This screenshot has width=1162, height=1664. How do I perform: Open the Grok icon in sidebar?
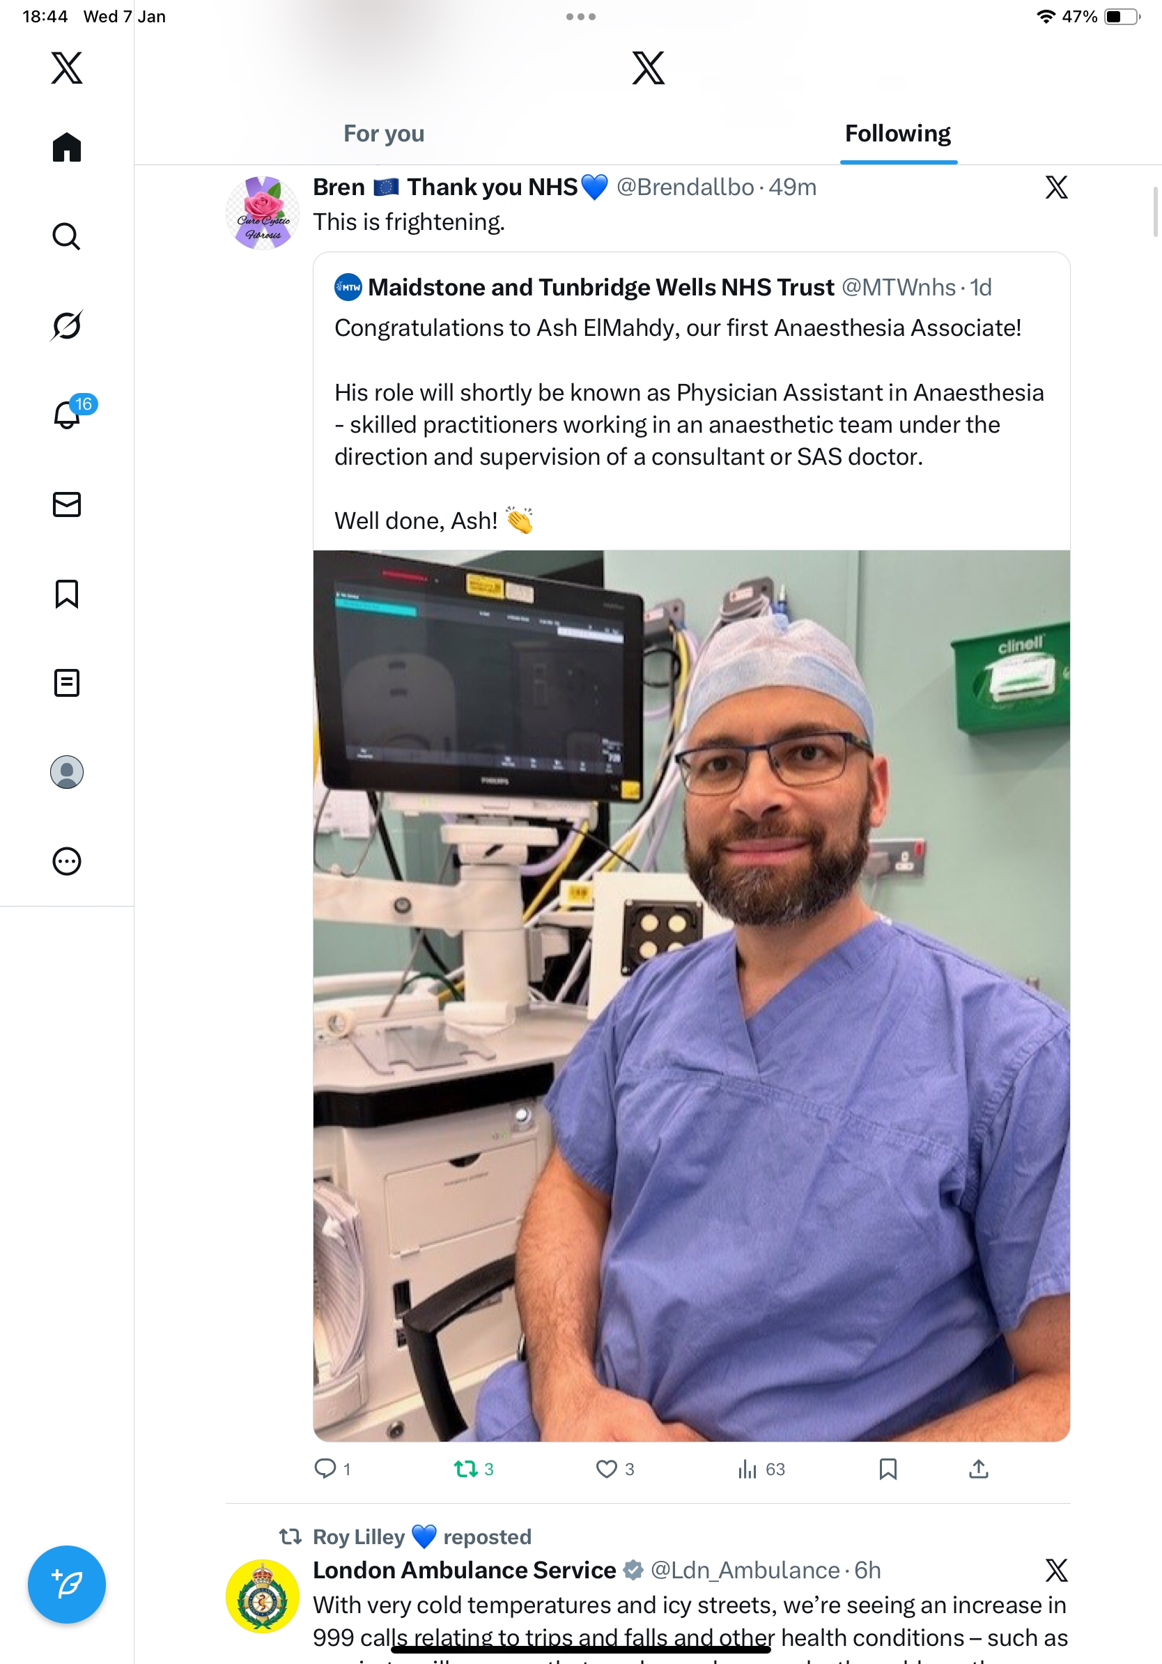click(67, 325)
